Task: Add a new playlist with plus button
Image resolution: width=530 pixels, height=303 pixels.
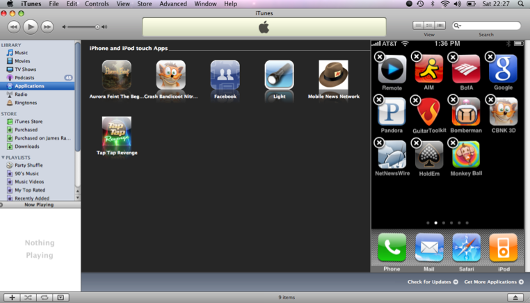Action: coord(12,297)
